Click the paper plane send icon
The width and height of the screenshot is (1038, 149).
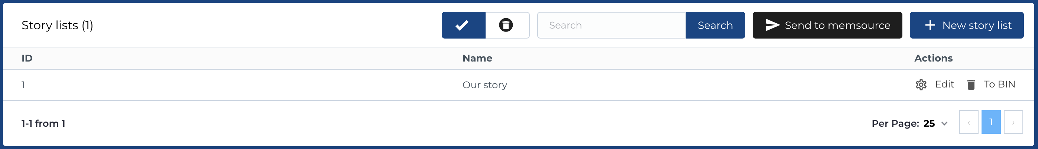coord(772,25)
